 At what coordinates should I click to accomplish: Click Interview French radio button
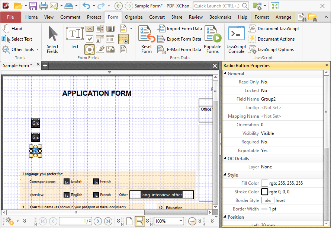[x=96, y=194]
